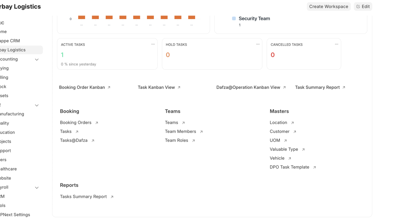Click the arrow icon next to Tasks link
The width and height of the screenshot is (398, 220).
pos(77,132)
